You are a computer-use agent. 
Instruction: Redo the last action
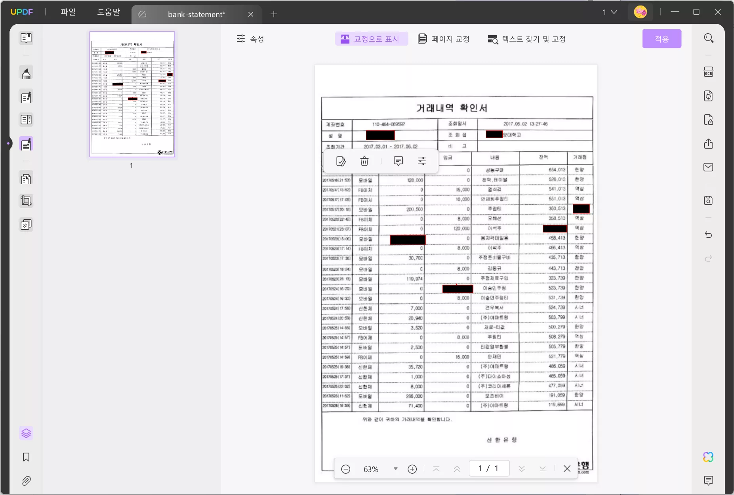pyautogui.click(x=708, y=259)
